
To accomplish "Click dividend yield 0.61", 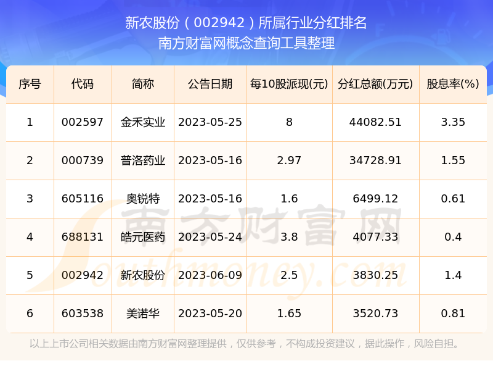I will [453, 199].
